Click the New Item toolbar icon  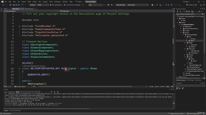[10, 5]
